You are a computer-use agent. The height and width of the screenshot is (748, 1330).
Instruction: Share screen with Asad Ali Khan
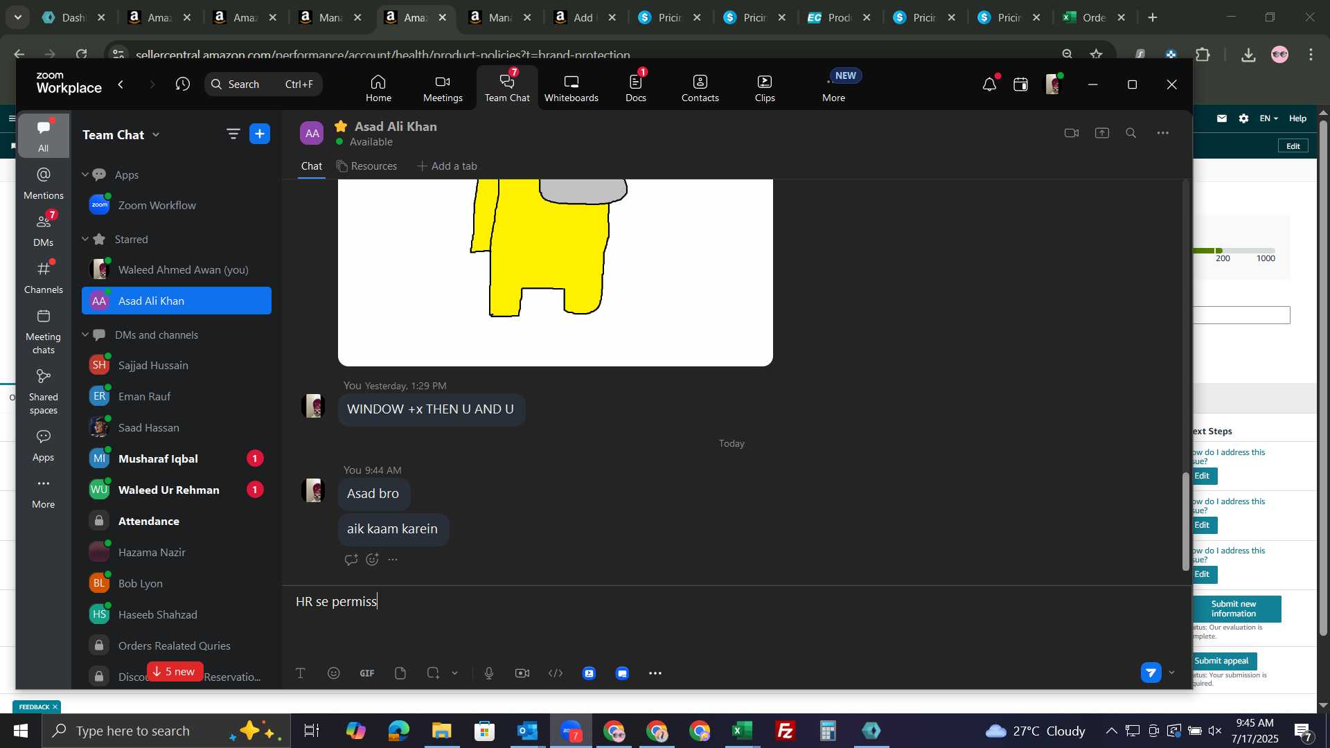tap(1102, 133)
